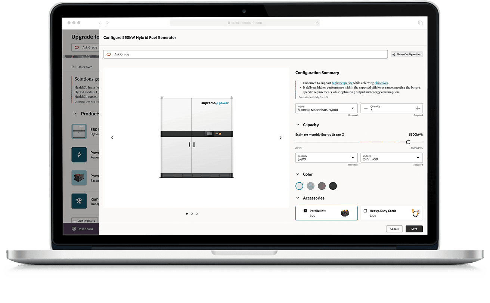The height and width of the screenshot is (303, 490).
Task: Decrease quantity with the minus icon
Action: pyautogui.click(x=366, y=108)
